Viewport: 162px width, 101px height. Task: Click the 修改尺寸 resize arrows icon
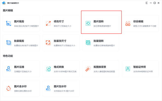pyautogui.click(x=48, y=23)
